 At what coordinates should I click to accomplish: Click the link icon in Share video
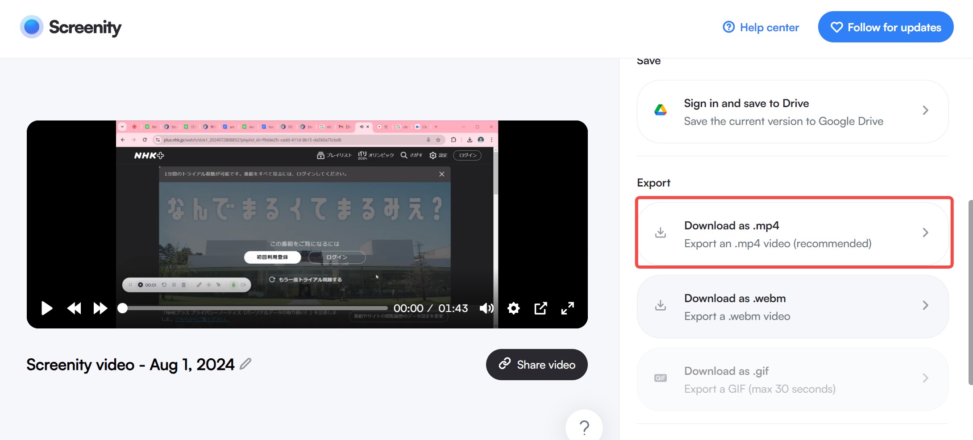pyautogui.click(x=505, y=364)
